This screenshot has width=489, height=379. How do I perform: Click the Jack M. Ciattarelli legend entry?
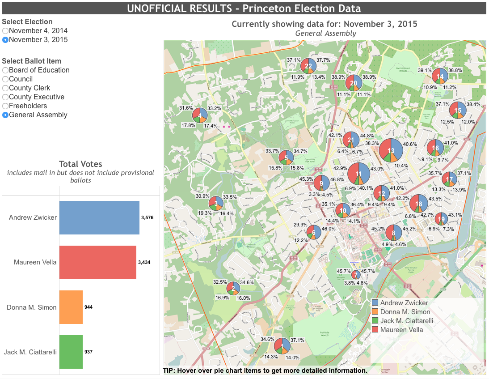pos(406,321)
